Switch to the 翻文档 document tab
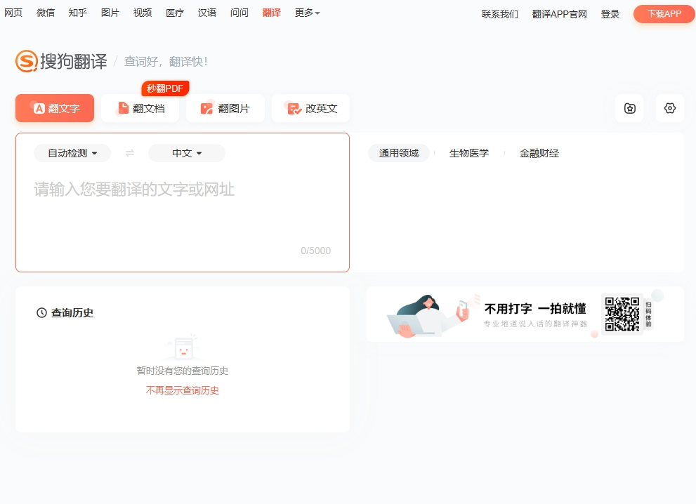696x504 pixels. [x=140, y=108]
